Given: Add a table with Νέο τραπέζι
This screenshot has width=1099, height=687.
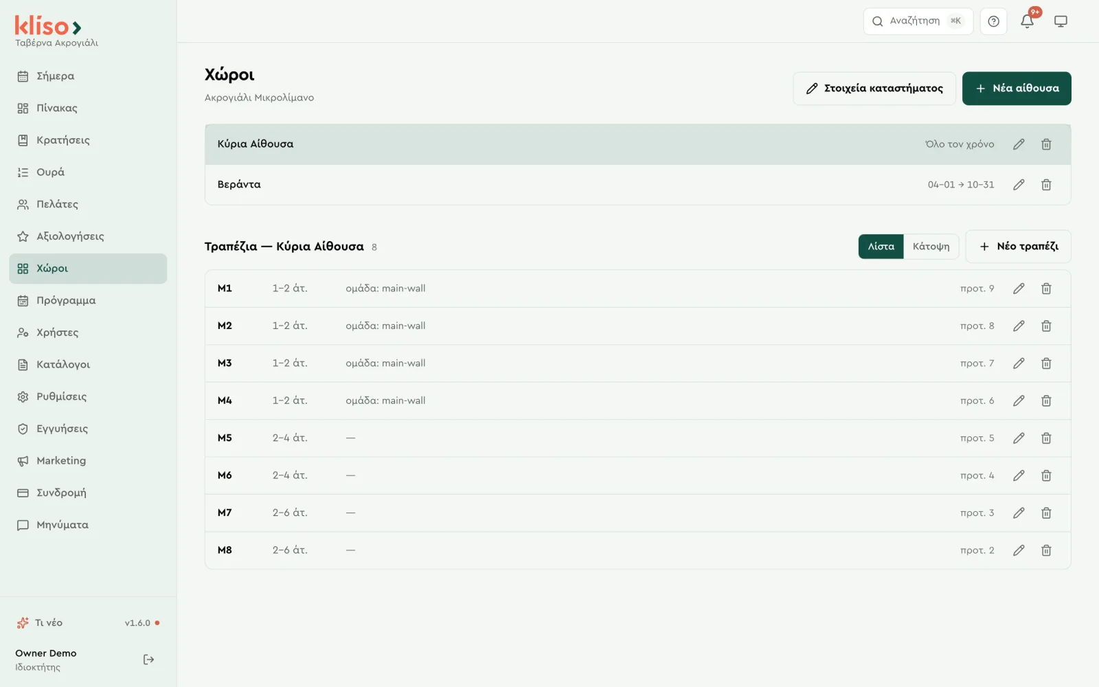Looking at the screenshot, I should (x=1018, y=247).
